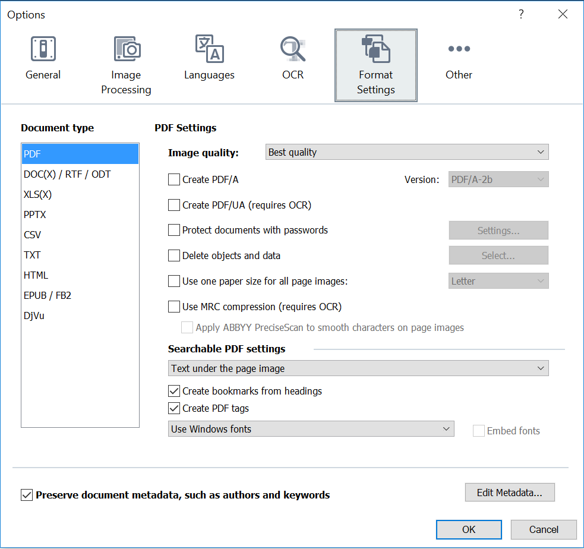Select HTML in the document type list

tap(36, 275)
